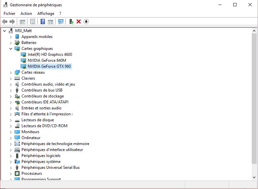The width and height of the screenshot is (258, 189).
Task: Click the Intel(R) HD Graphics 4600 adapter icon
Action: coord(23,55)
